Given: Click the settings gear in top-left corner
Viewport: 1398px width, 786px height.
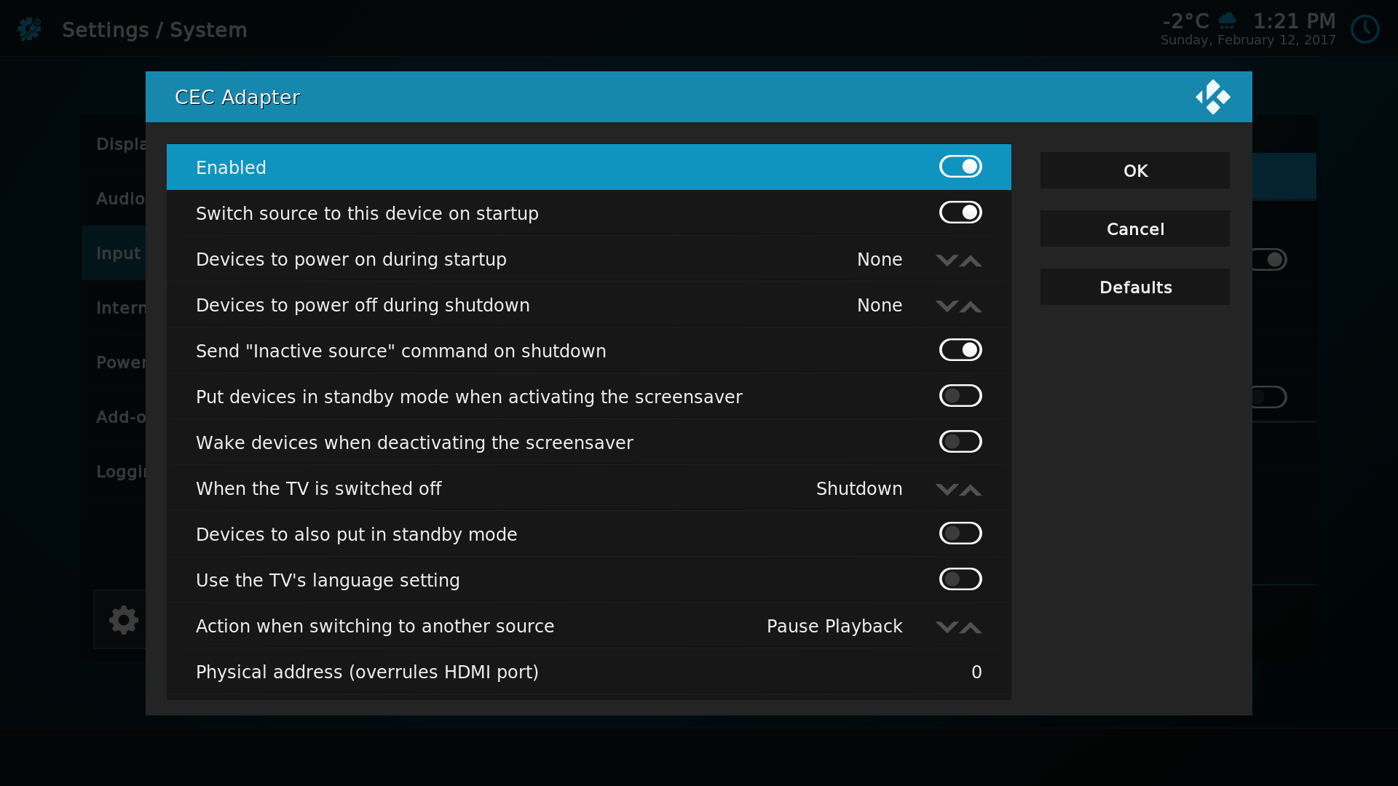Looking at the screenshot, I should point(30,30).
